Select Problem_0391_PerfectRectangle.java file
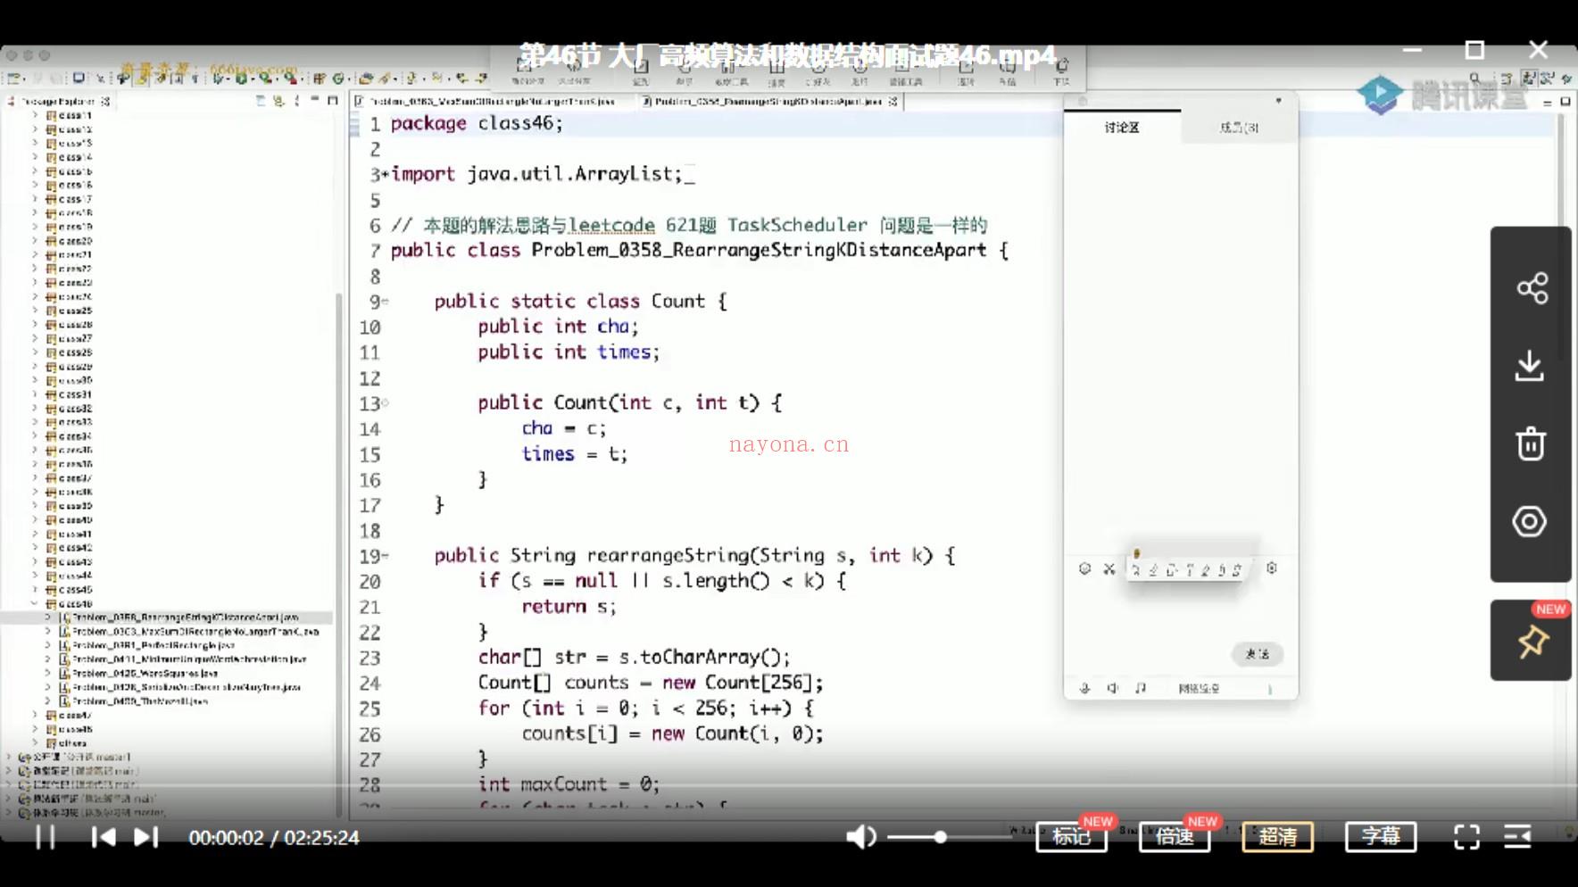This screenshot has width=1578, height=887. 153,645
